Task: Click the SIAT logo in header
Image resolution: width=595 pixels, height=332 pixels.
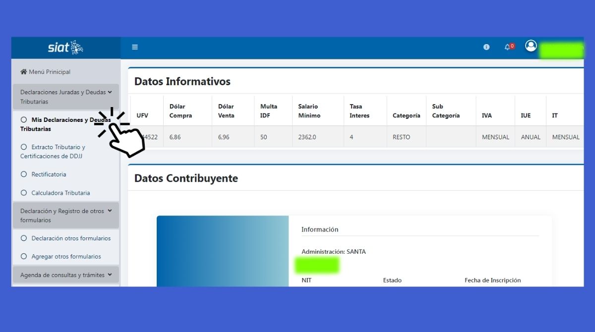Action: [65, 48]
